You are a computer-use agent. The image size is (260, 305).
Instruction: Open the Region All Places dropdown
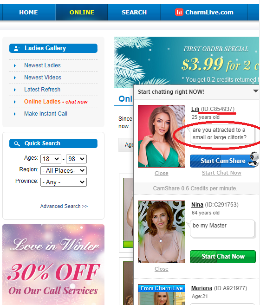point(64,170)
